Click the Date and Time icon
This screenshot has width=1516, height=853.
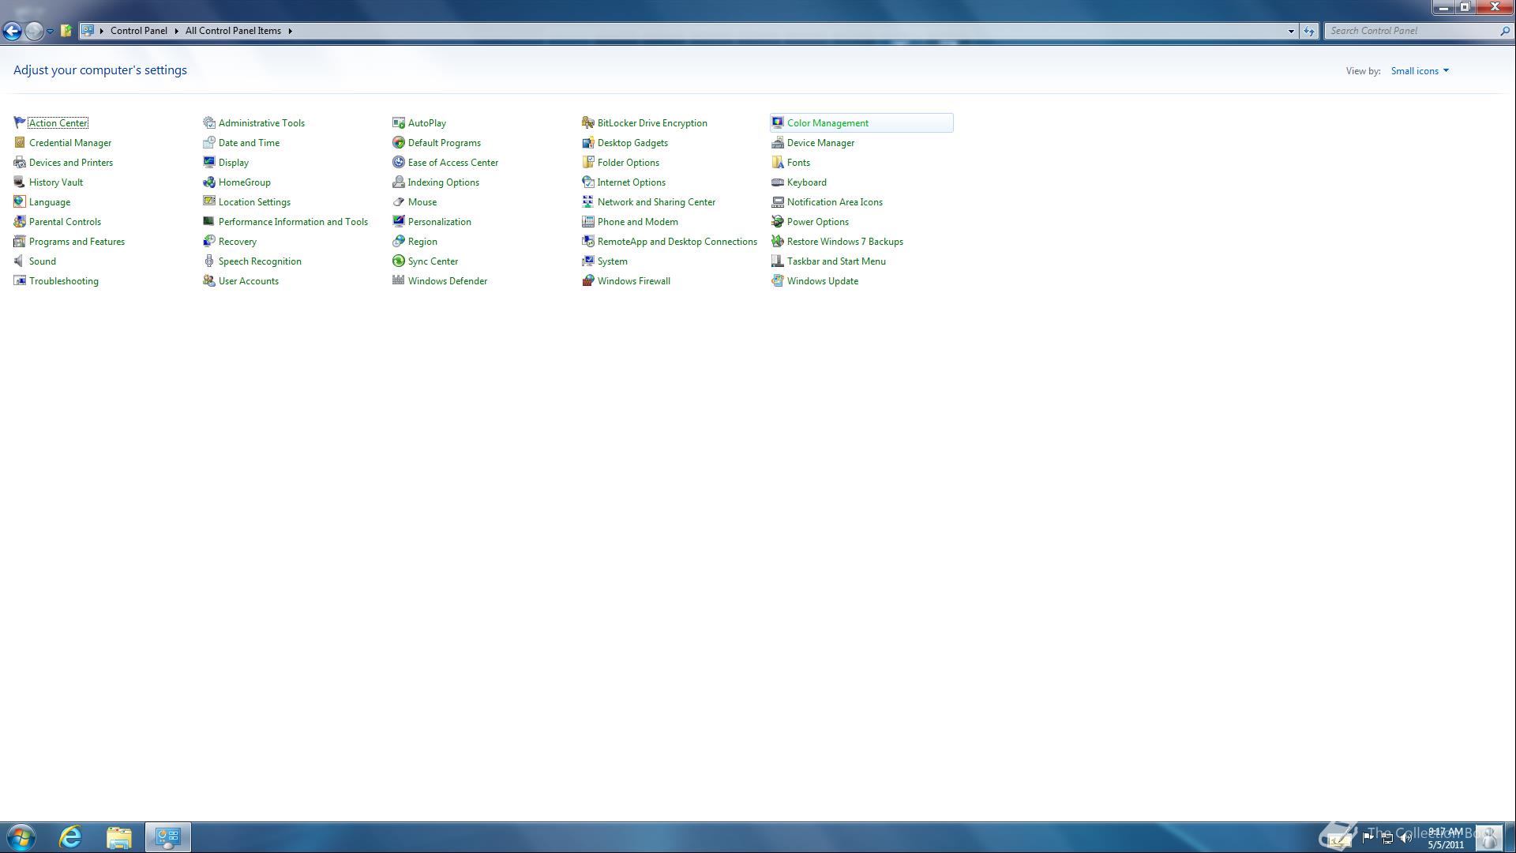click(209, 142)
